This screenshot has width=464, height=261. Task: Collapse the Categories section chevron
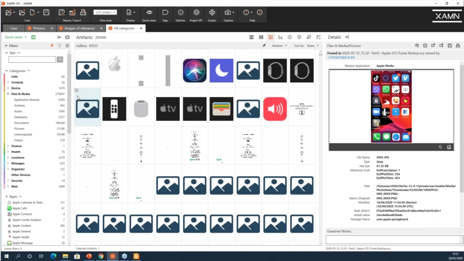6,71
